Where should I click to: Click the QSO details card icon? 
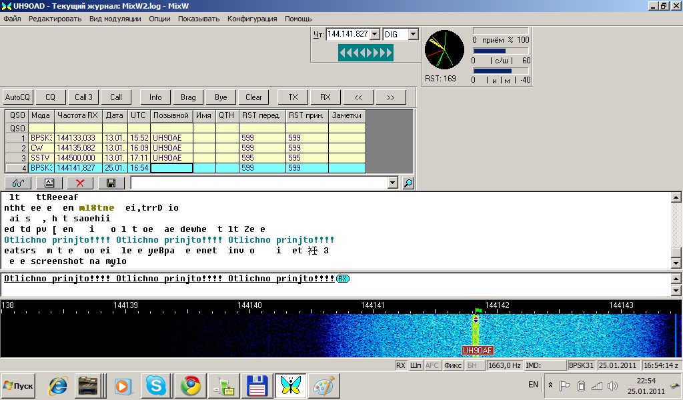49,183
